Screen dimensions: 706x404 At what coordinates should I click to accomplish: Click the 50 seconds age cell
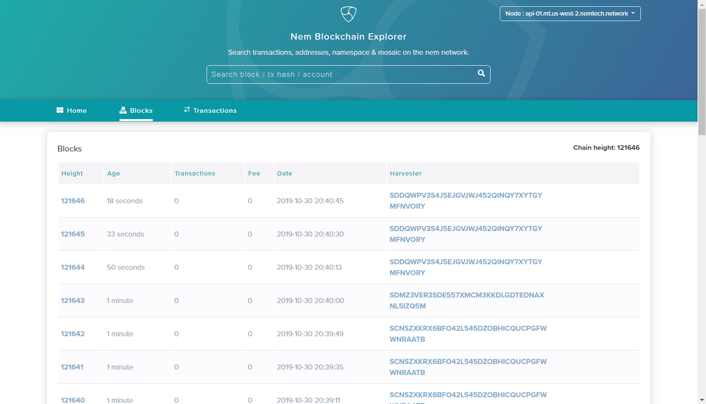(126, 267)
